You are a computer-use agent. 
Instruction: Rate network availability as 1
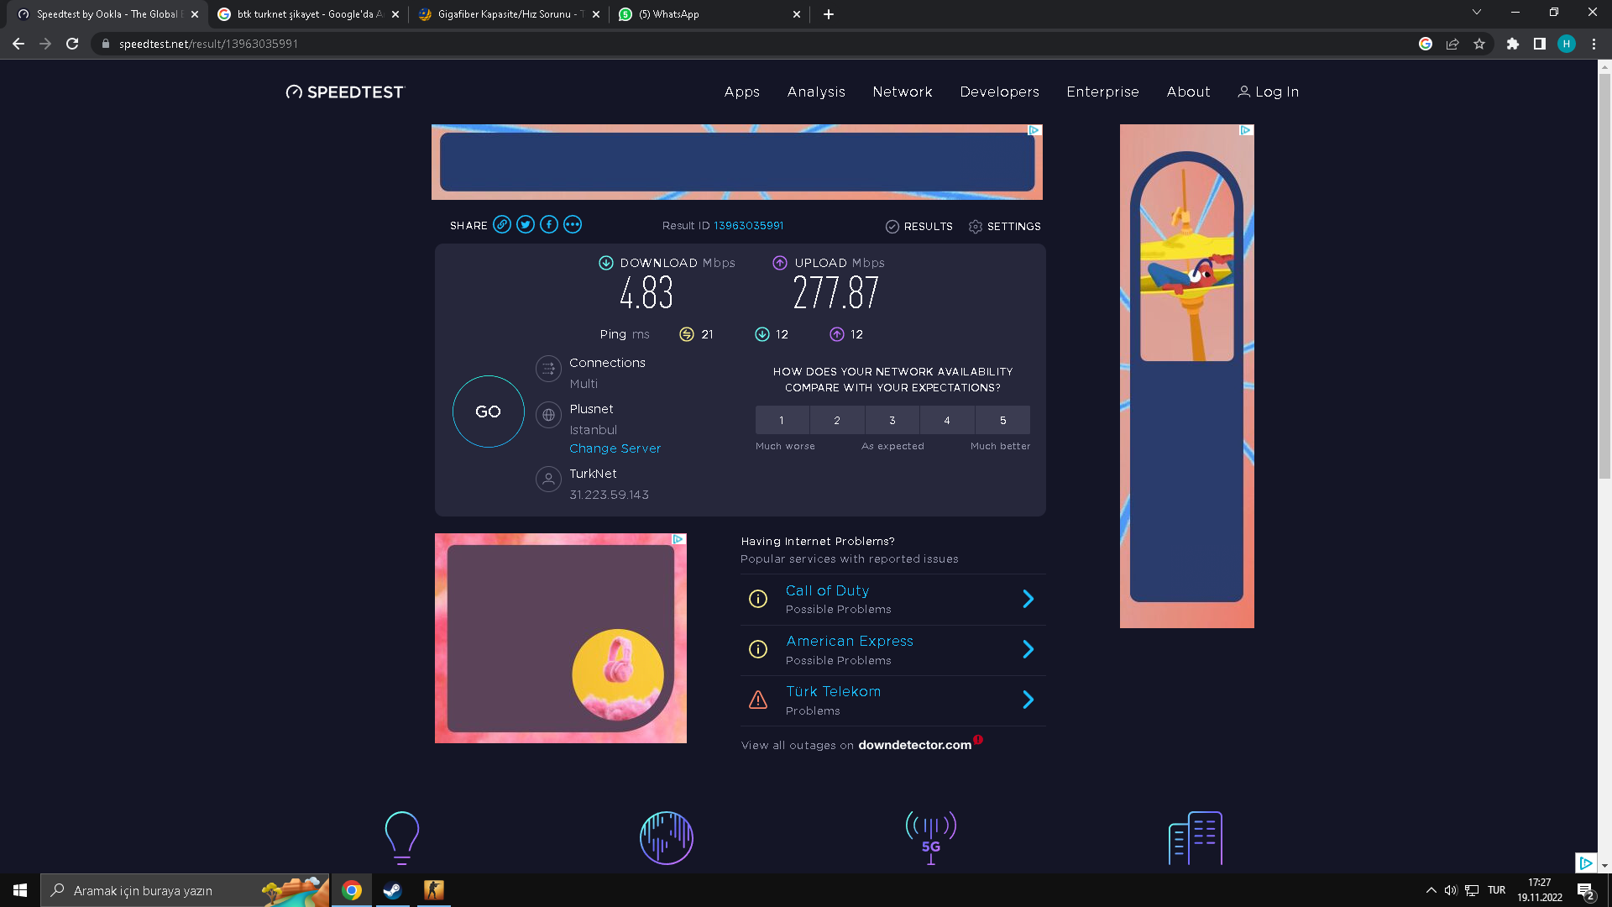(x=782, y=420)
